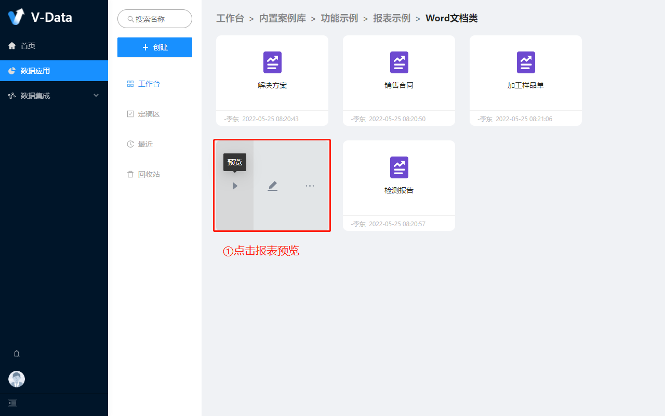Screen dimensions: 665x416
Task: Select 数据应用 in the sidebar
Action: click(x=35, y=71)
